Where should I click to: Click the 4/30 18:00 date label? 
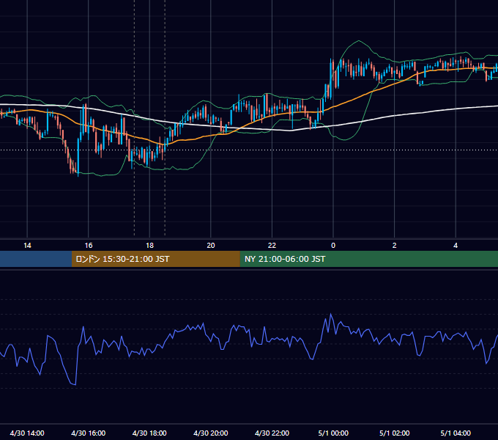149,433
